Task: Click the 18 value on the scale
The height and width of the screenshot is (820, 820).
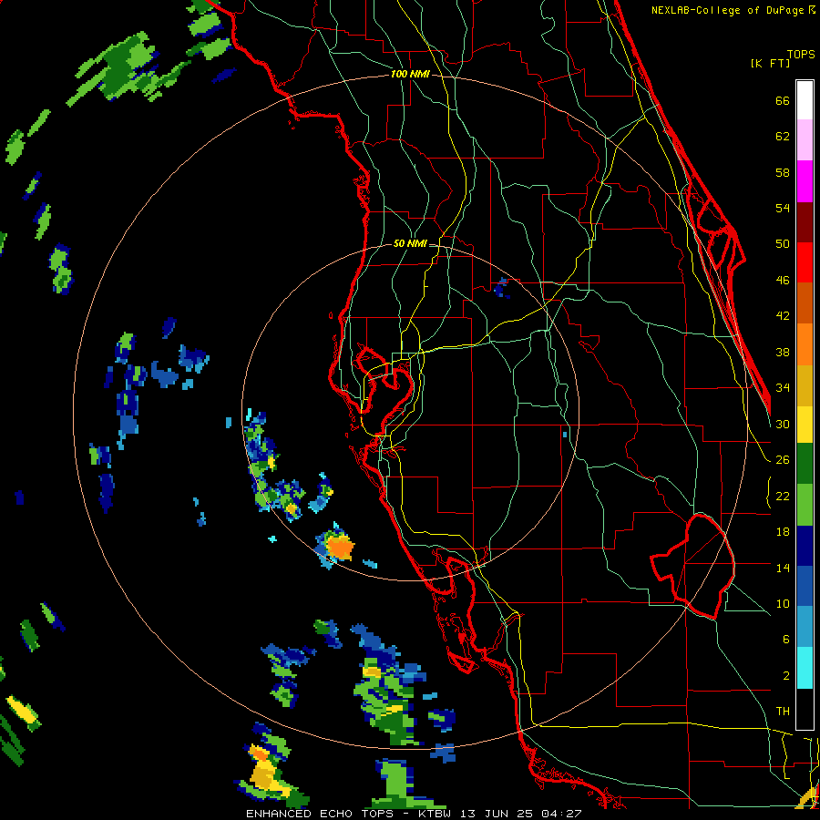Action: pyautogui.click(x=783, y=532)
